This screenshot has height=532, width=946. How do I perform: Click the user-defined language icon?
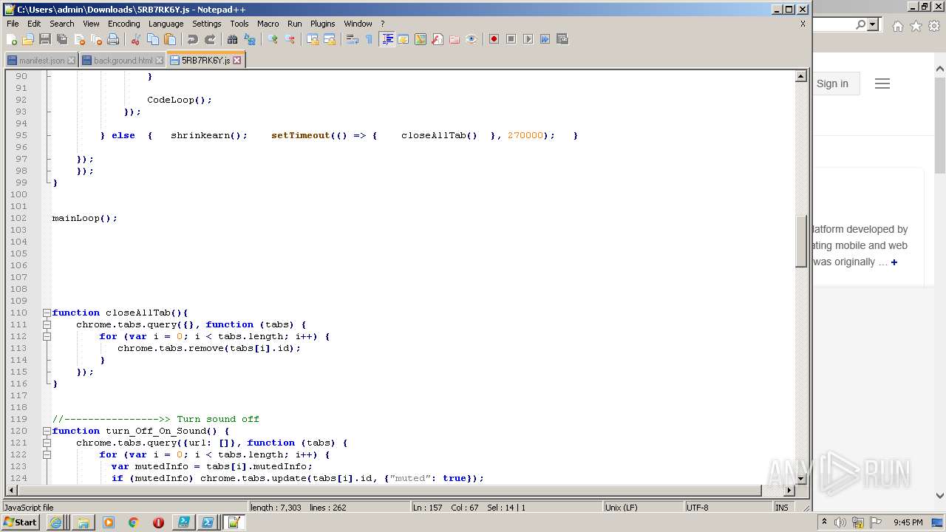click(404, 39)
